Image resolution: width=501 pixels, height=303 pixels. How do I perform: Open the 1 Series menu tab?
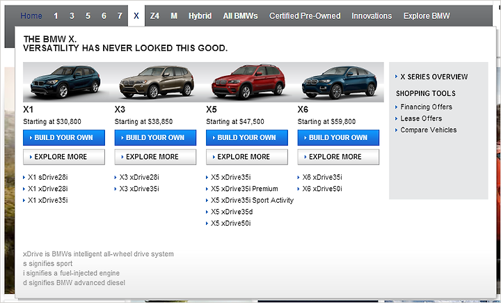point(56,16)
